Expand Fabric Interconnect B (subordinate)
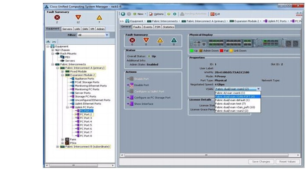Image resolution: width=307 pixels, height=170 pixels. coord(58,146)
